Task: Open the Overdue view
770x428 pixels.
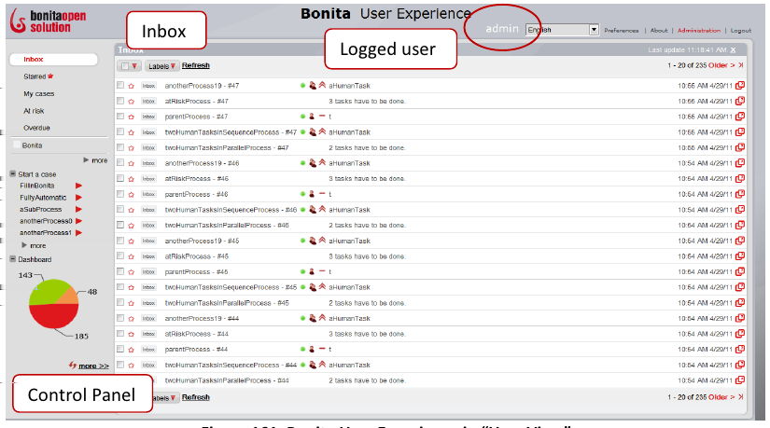Action: coord(36,128)
